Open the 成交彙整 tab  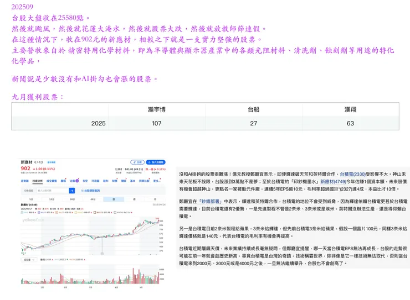[x=52, y=181]
